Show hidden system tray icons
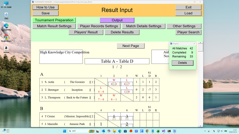 pos(205,131)
